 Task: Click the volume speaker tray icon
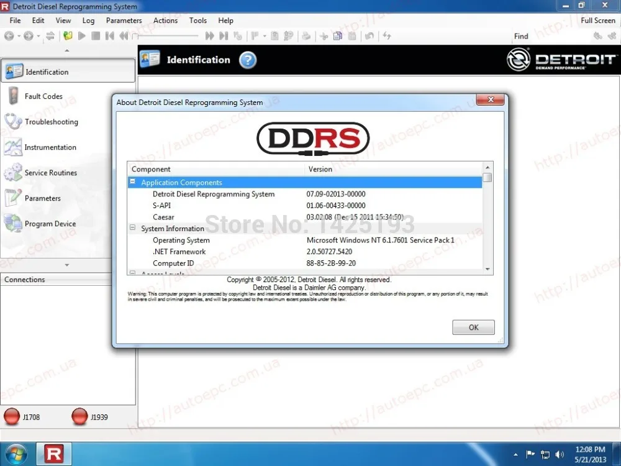(x=560, y=455)
